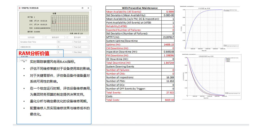Image resolution: width=262 pixels, height=131 pixels.
Task: Click the 21207617 value cell
Action: point(168,37)
